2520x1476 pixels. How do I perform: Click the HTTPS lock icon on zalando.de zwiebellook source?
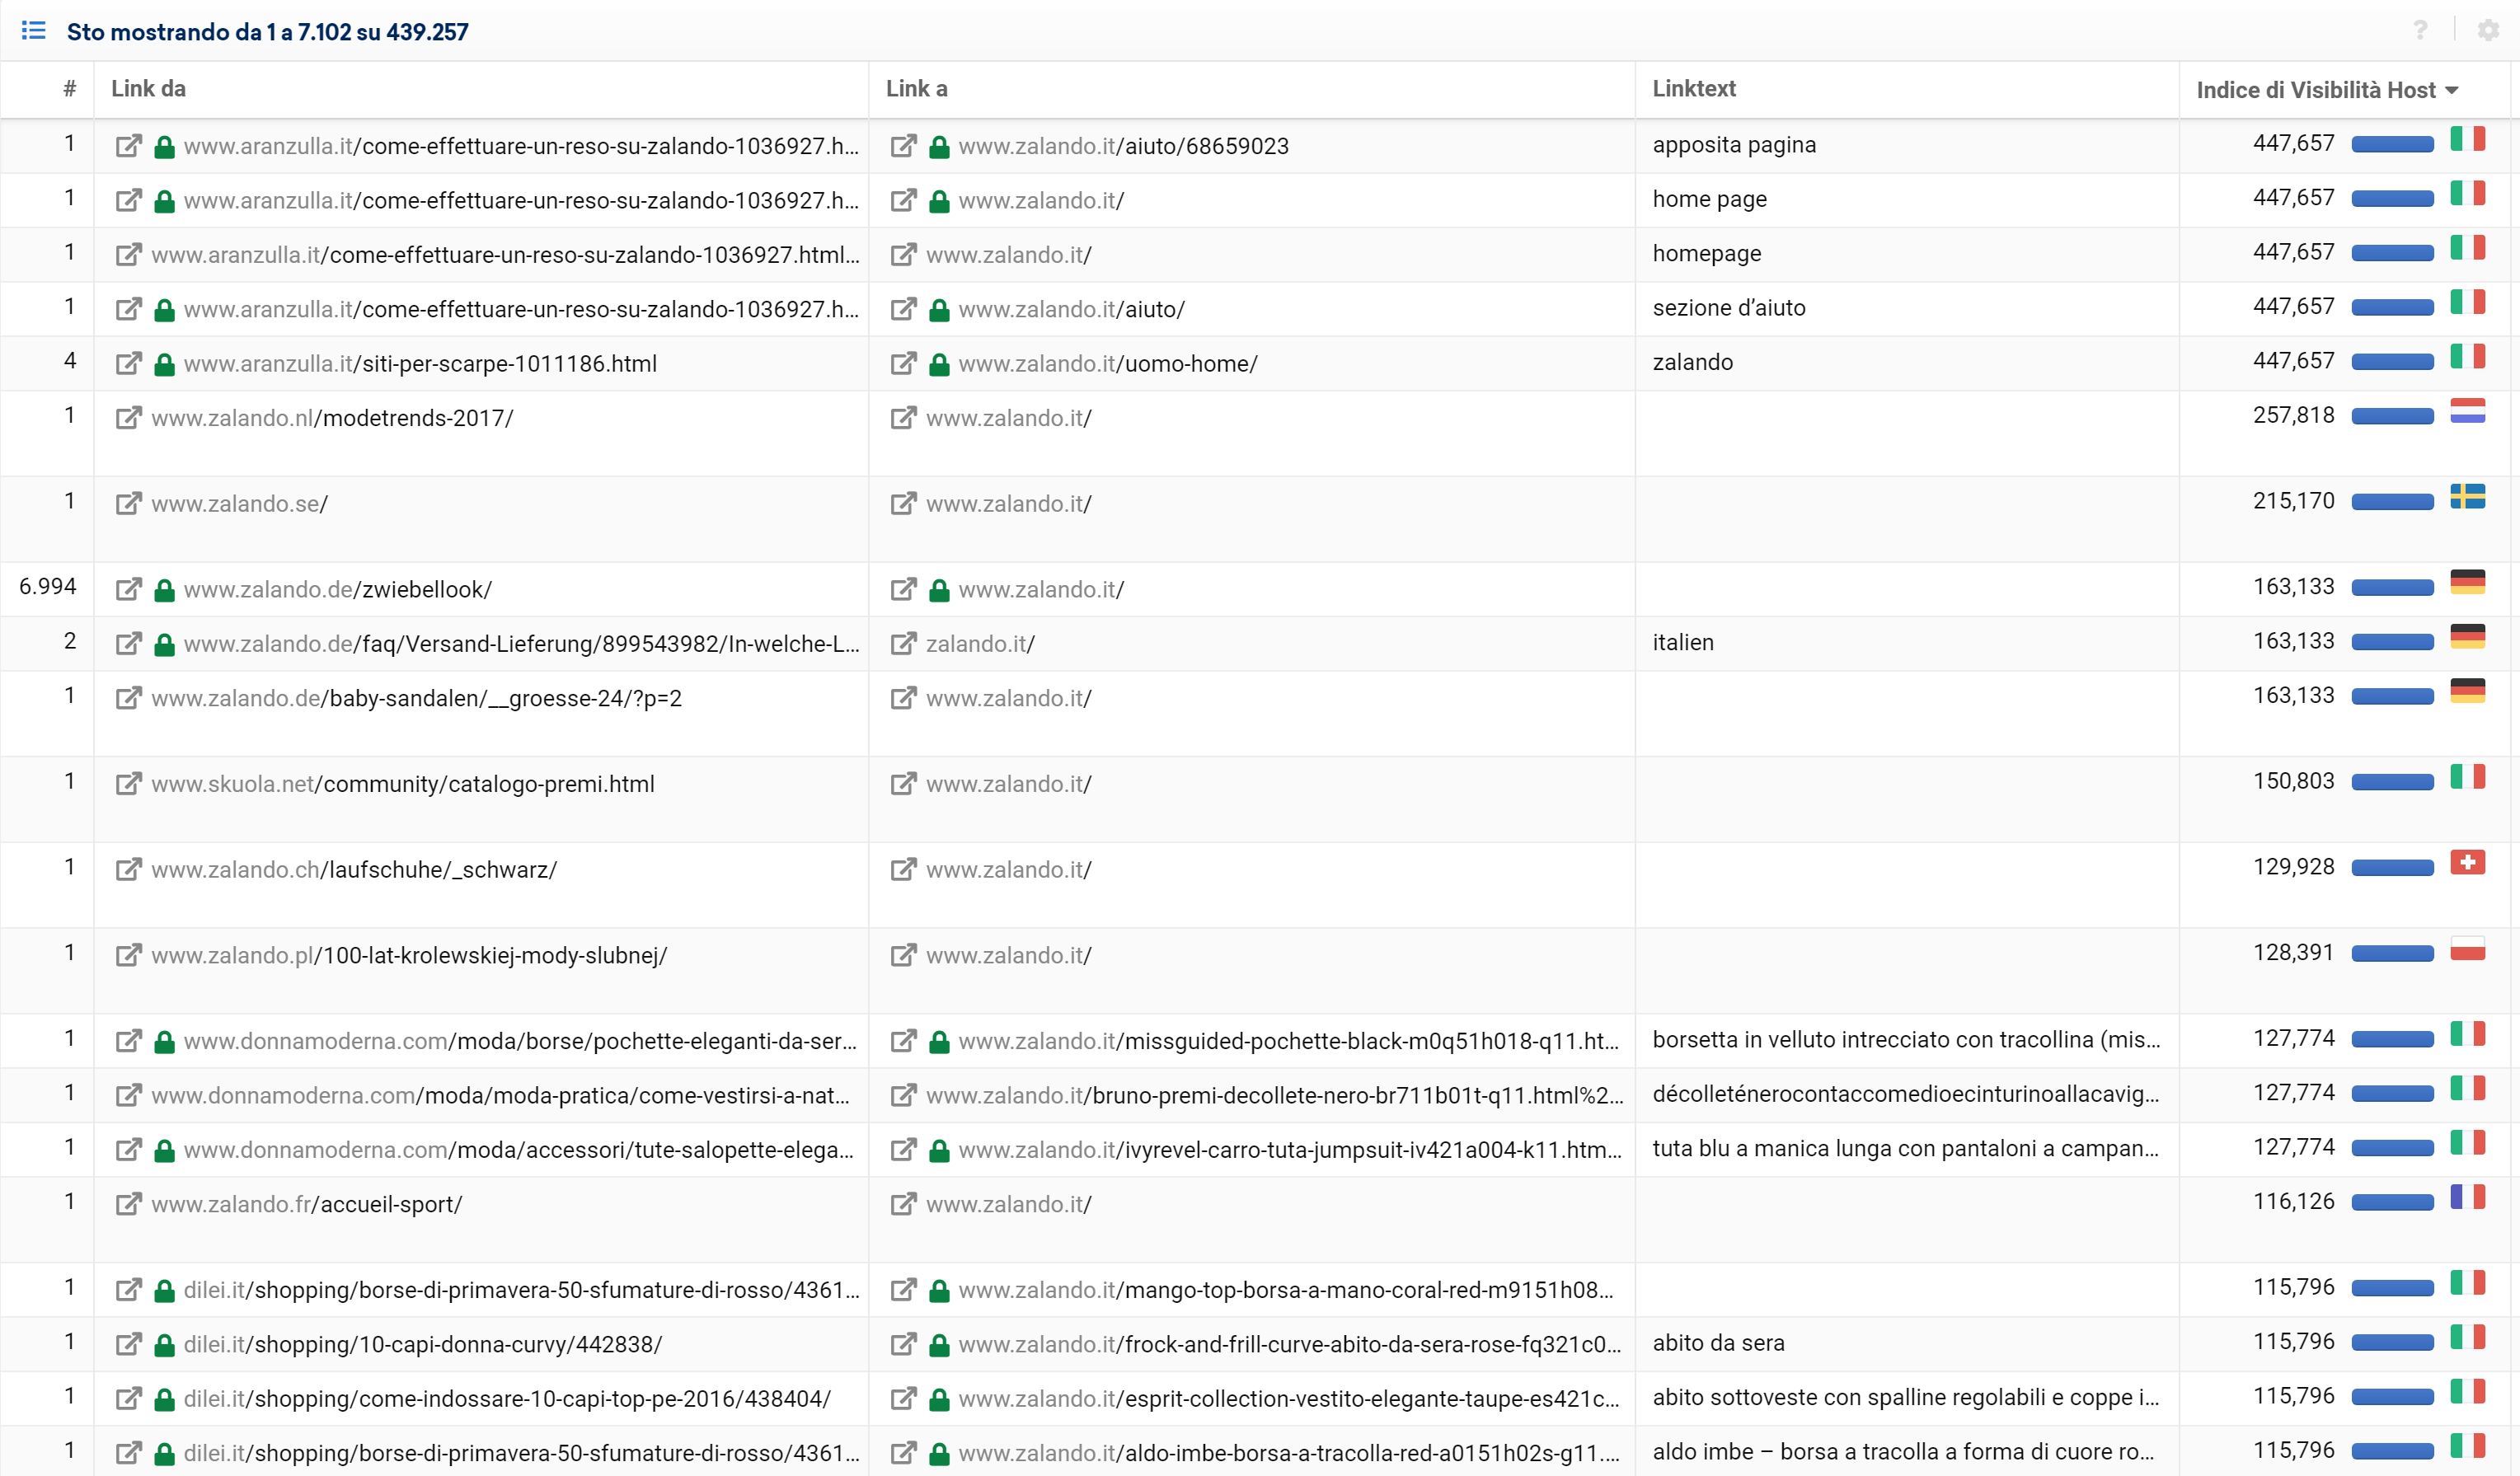(x=165, y=590)
